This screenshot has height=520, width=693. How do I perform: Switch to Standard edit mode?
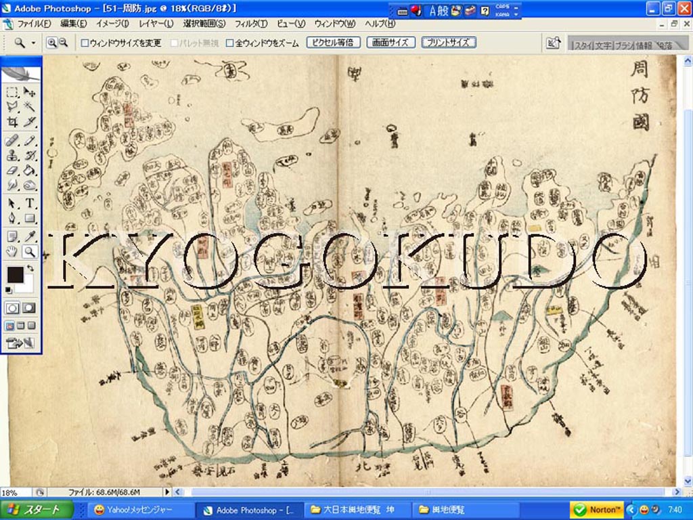coord(12,308)
